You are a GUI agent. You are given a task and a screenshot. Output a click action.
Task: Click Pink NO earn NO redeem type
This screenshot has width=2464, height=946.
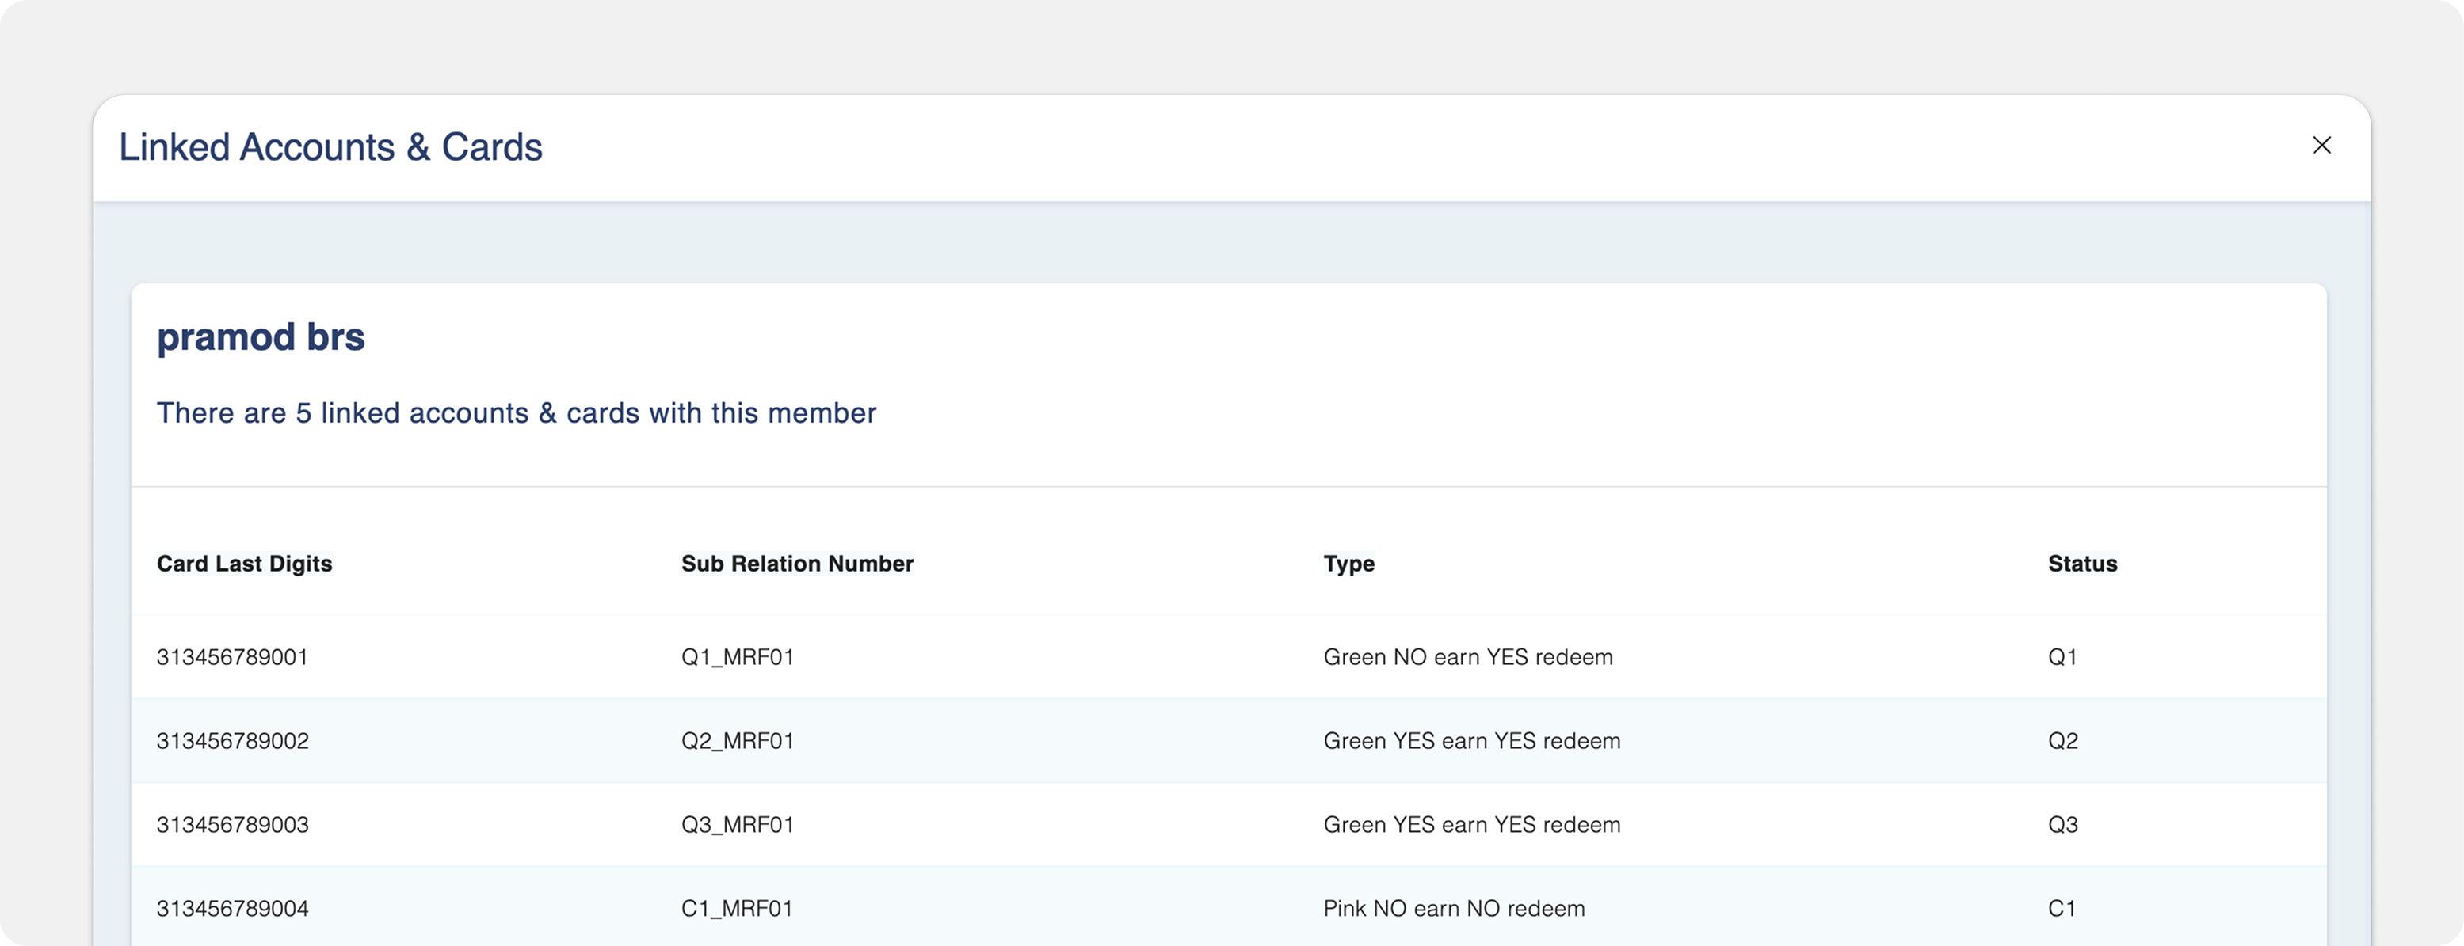[1454, 909]
